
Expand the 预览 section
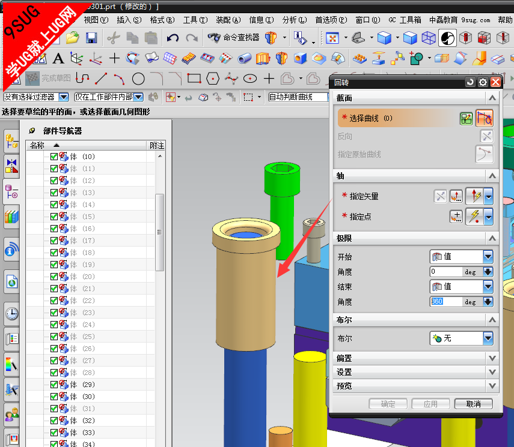(492, 386)
